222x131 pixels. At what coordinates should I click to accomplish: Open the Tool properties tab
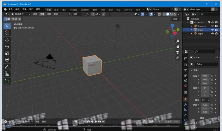point(185,58)
